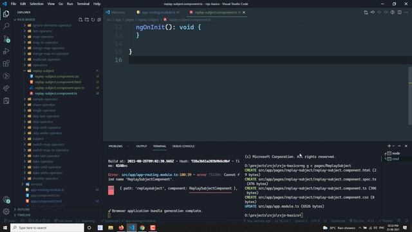Open the terminal launch profile dropdown arrow
The height and width of the screenshot is (232, 412).
[393, 146]
